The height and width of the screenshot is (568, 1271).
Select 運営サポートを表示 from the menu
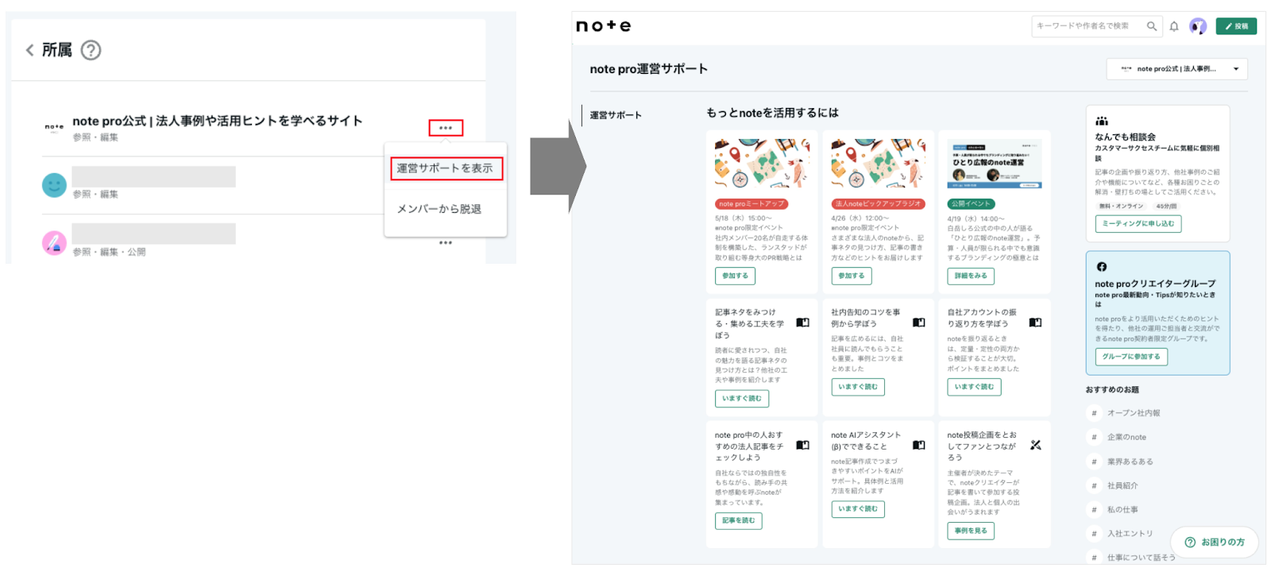446,168
